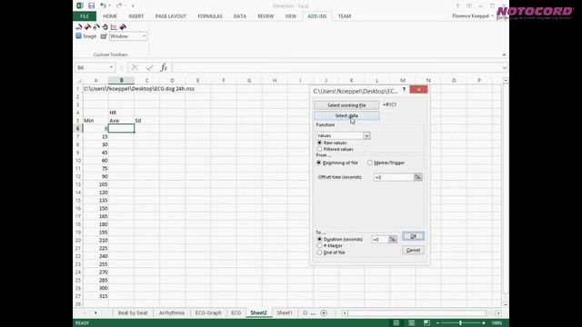Open the Insert Function fx dialog
582x327 pixels.
pyautogui.click(x=164, y=67)
